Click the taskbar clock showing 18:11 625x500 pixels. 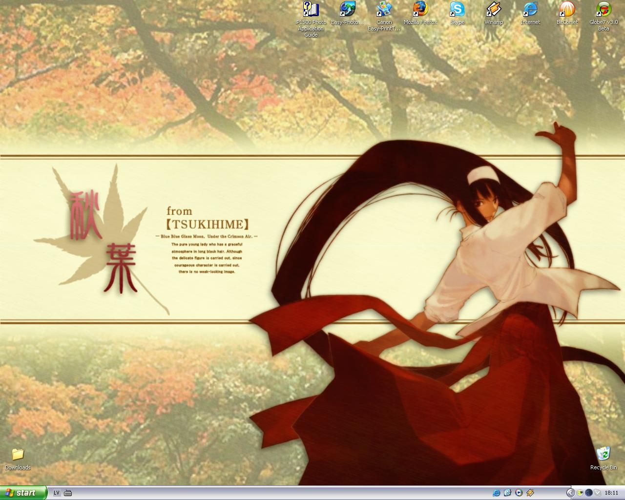tap(611, 493)
